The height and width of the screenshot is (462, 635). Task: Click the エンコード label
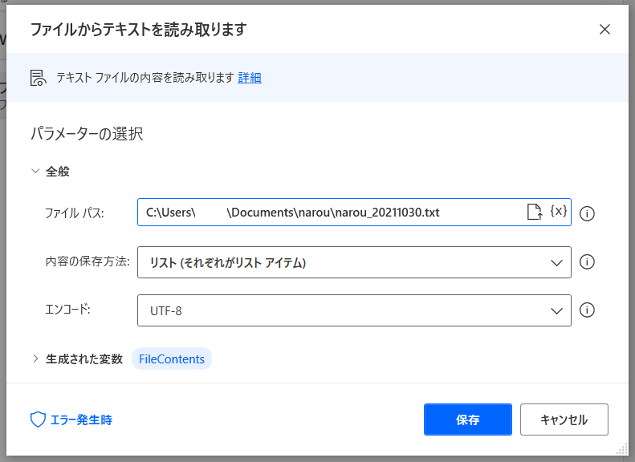[67, 310]
